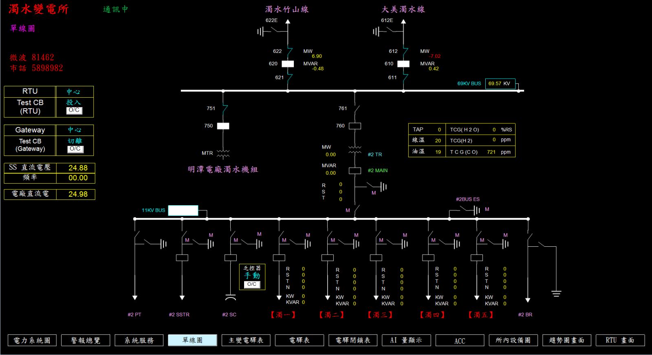Go to the AI 量顯示 page

pos(406,340)
